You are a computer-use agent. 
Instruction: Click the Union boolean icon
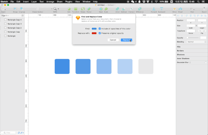click(x=117, y=9)
